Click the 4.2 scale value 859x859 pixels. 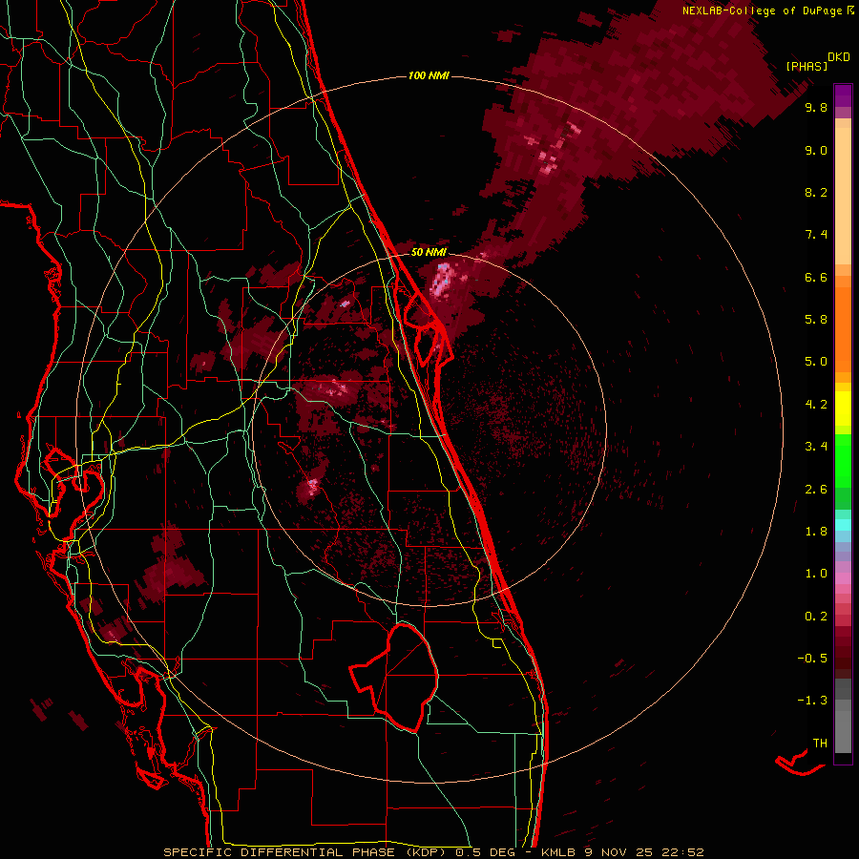pyautogui.click(x=816, y=405)
